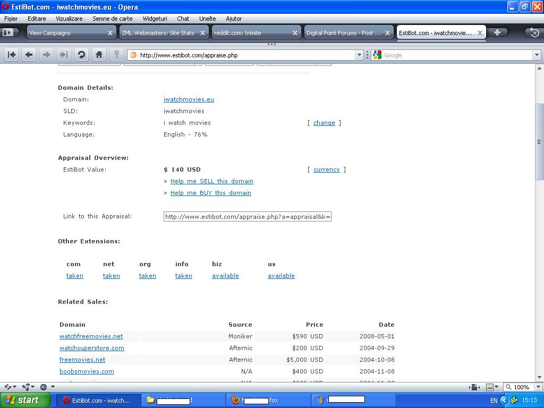The image size is (544, 408).
Task: Click Help me BUY this domain
Action: (x=210, y=193)
